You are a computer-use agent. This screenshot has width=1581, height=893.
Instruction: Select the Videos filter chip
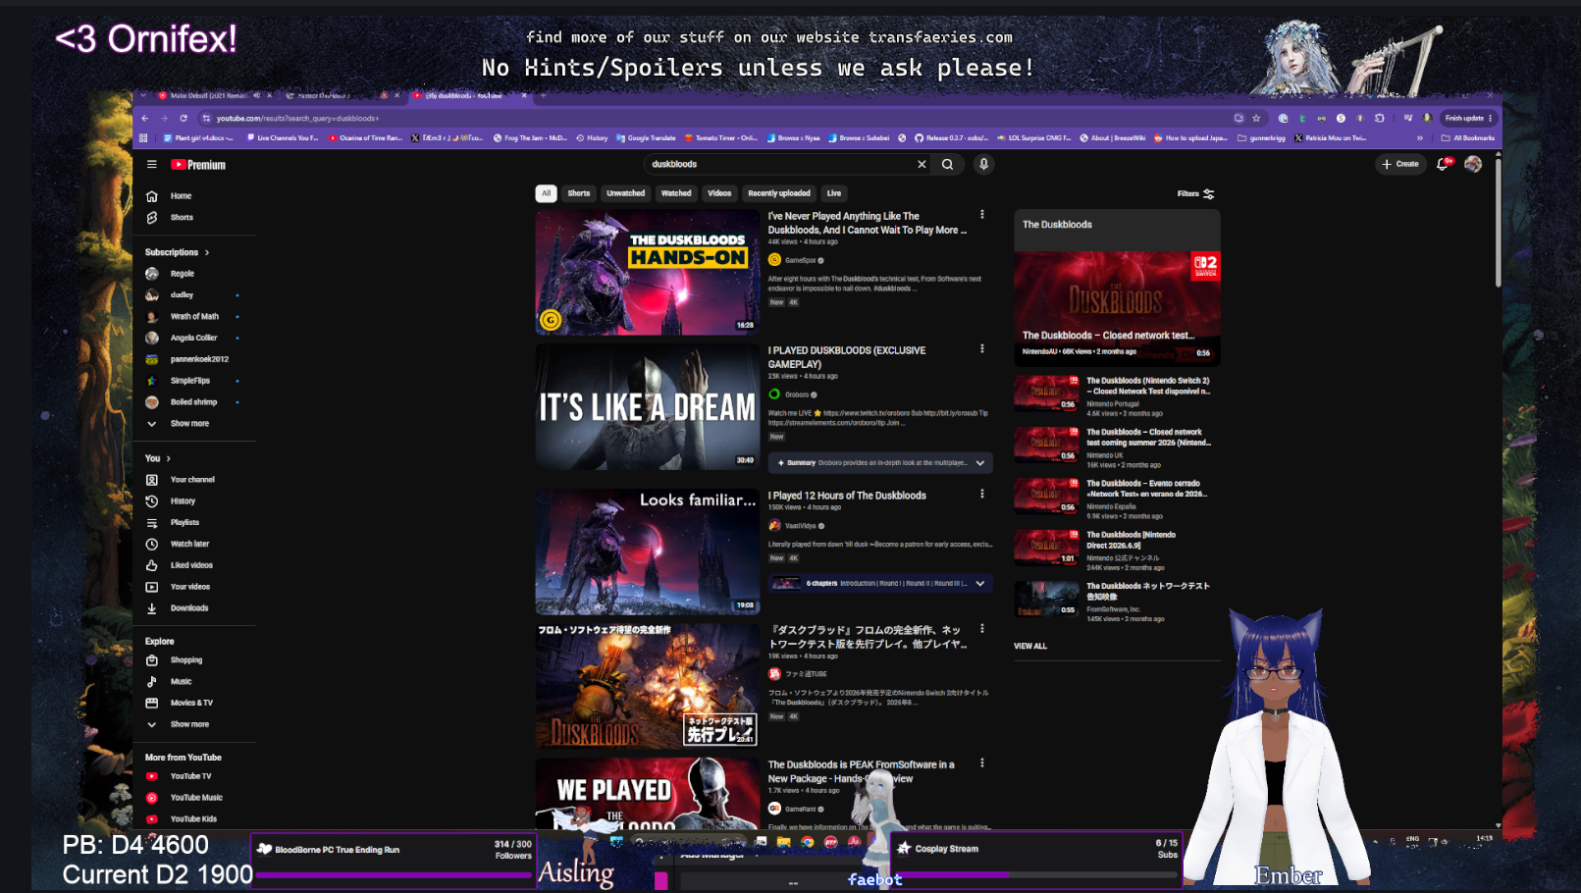pyautogui.click(x=719, y=193)
